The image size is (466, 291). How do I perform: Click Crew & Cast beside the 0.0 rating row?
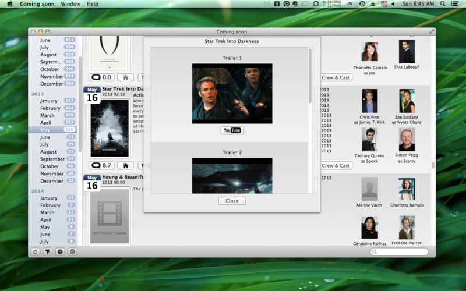336,77
